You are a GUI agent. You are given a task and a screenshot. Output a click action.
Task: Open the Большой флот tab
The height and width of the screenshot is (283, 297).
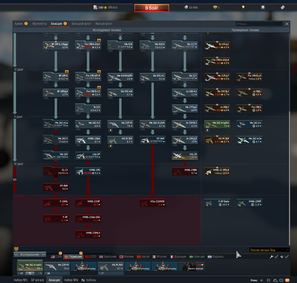(81, 24)
